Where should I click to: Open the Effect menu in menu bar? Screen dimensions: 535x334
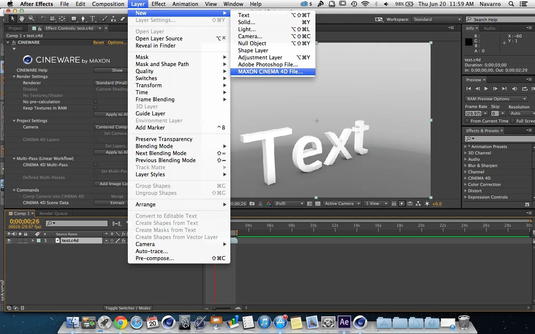point(158,4)
